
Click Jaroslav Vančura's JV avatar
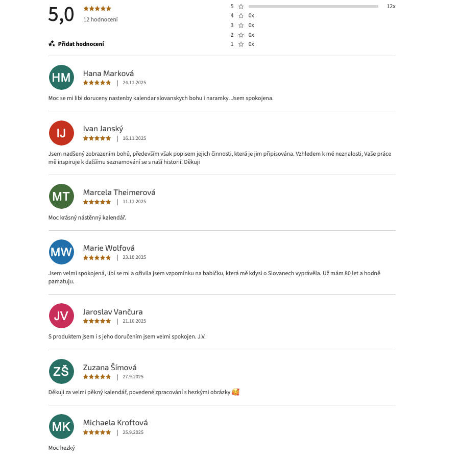point(61,316)
